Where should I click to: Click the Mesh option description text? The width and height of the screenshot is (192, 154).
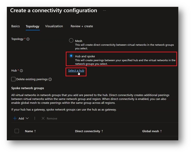pos(124,47)
